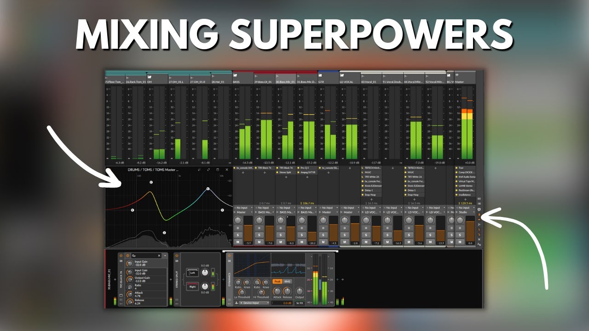Image resolution: width=589 pixels, height=331 pixels.
Task: Click the 0.0 dB value field in Dynamics
Action: [282, 303]
